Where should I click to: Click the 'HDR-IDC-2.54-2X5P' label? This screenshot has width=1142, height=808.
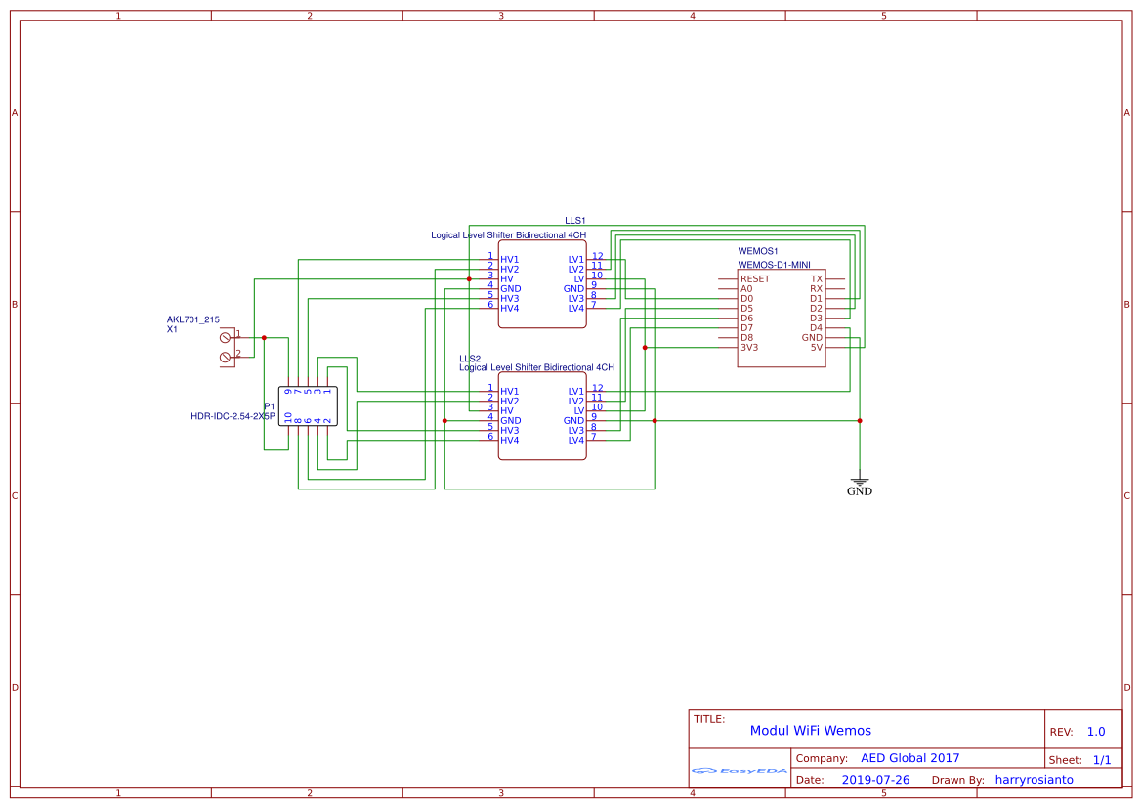(233, 417)
